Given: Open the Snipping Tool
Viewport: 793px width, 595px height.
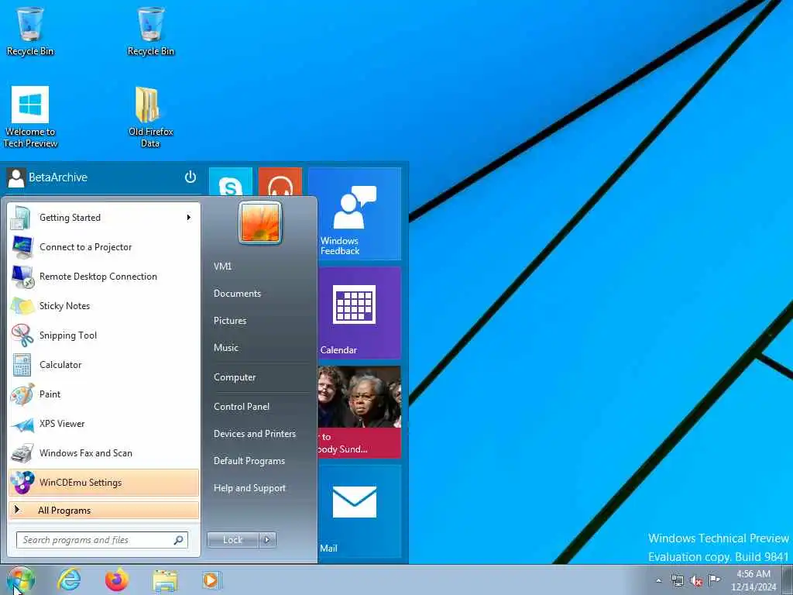Looking at the screenshot, I should point(104,335).
